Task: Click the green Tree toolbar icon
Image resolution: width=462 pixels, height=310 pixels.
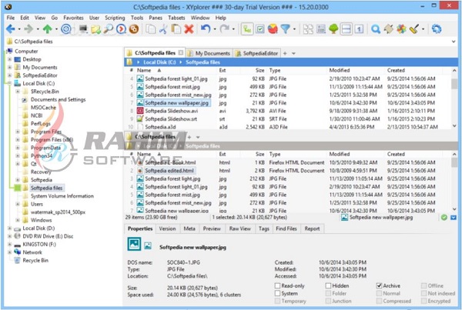Action: pos(333,29)
